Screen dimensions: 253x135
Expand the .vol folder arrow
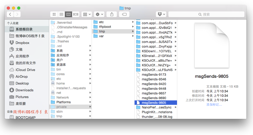click(90, 46)
